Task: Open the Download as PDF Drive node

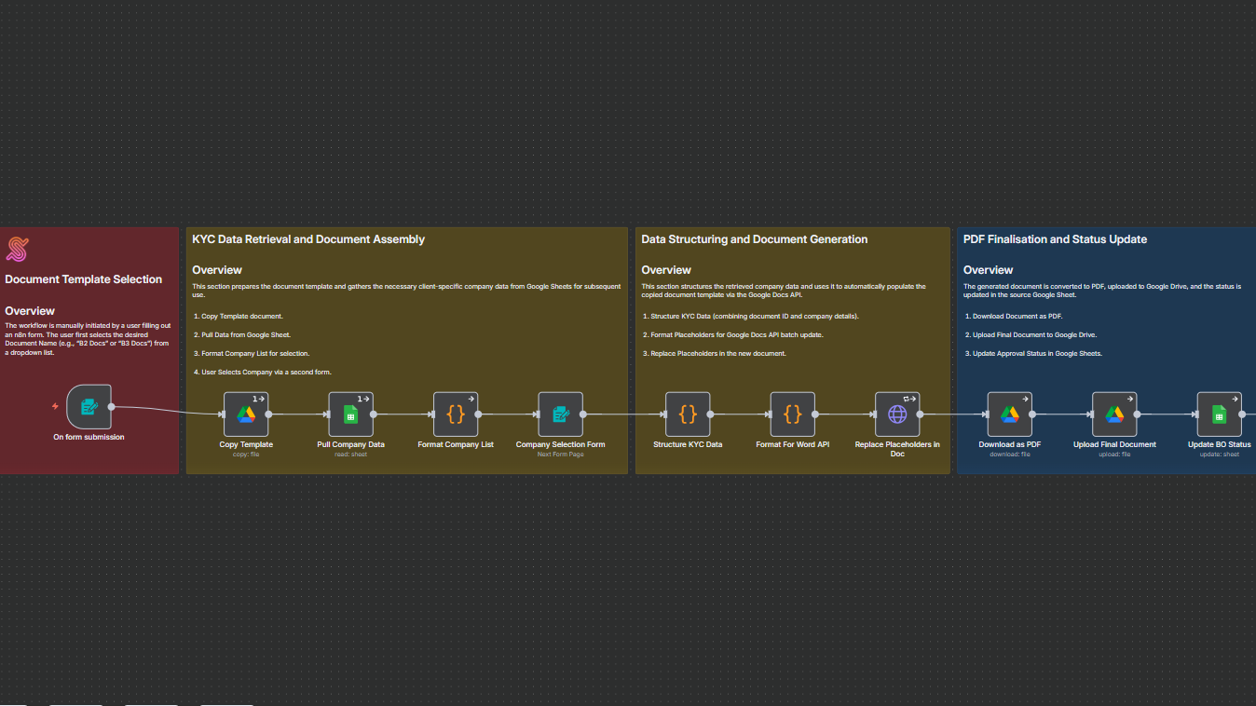Action: tap(1009, 413)
